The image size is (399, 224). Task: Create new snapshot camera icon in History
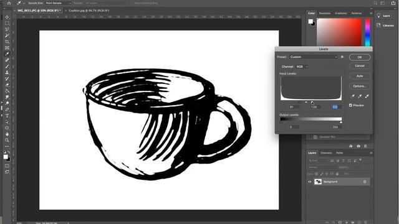click(x=358, y=146)
